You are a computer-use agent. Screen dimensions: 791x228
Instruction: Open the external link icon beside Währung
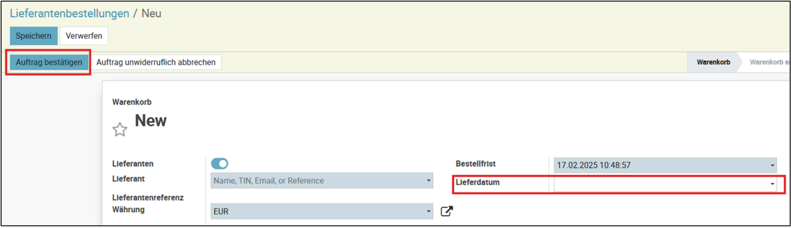click(446, 211)
